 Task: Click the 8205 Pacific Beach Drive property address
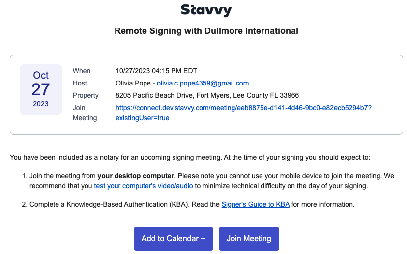pos(207,95)
